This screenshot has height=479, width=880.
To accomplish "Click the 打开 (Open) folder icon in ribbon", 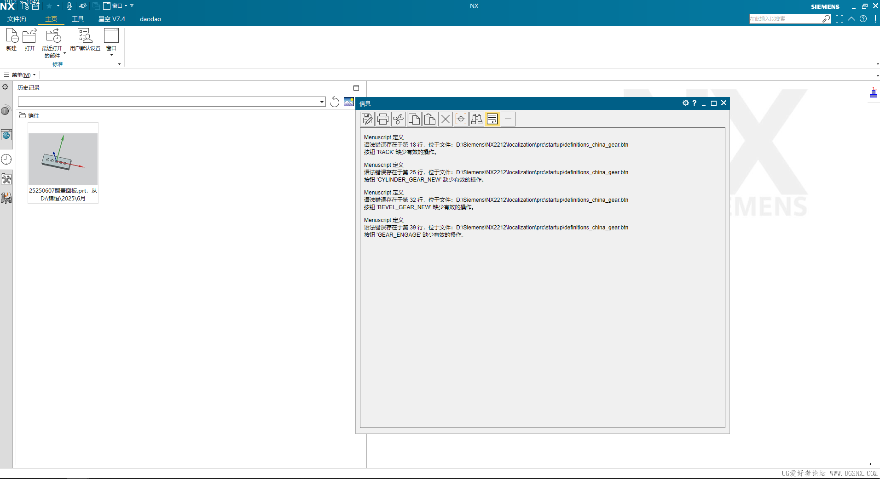I will [29, 35].
